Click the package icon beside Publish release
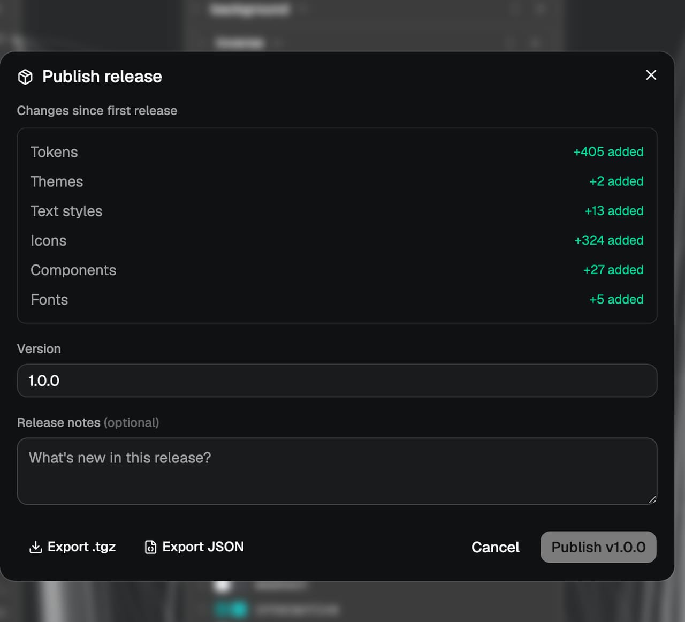 pos(25,77)
